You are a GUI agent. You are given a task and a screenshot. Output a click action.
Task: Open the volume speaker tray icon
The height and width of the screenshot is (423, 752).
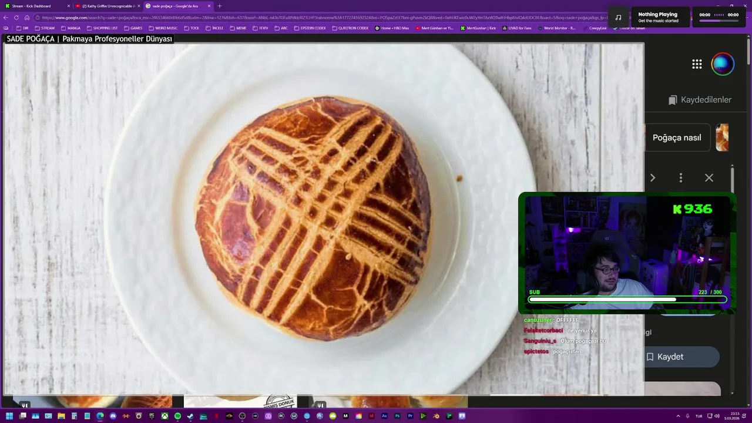tap(717, 416)
